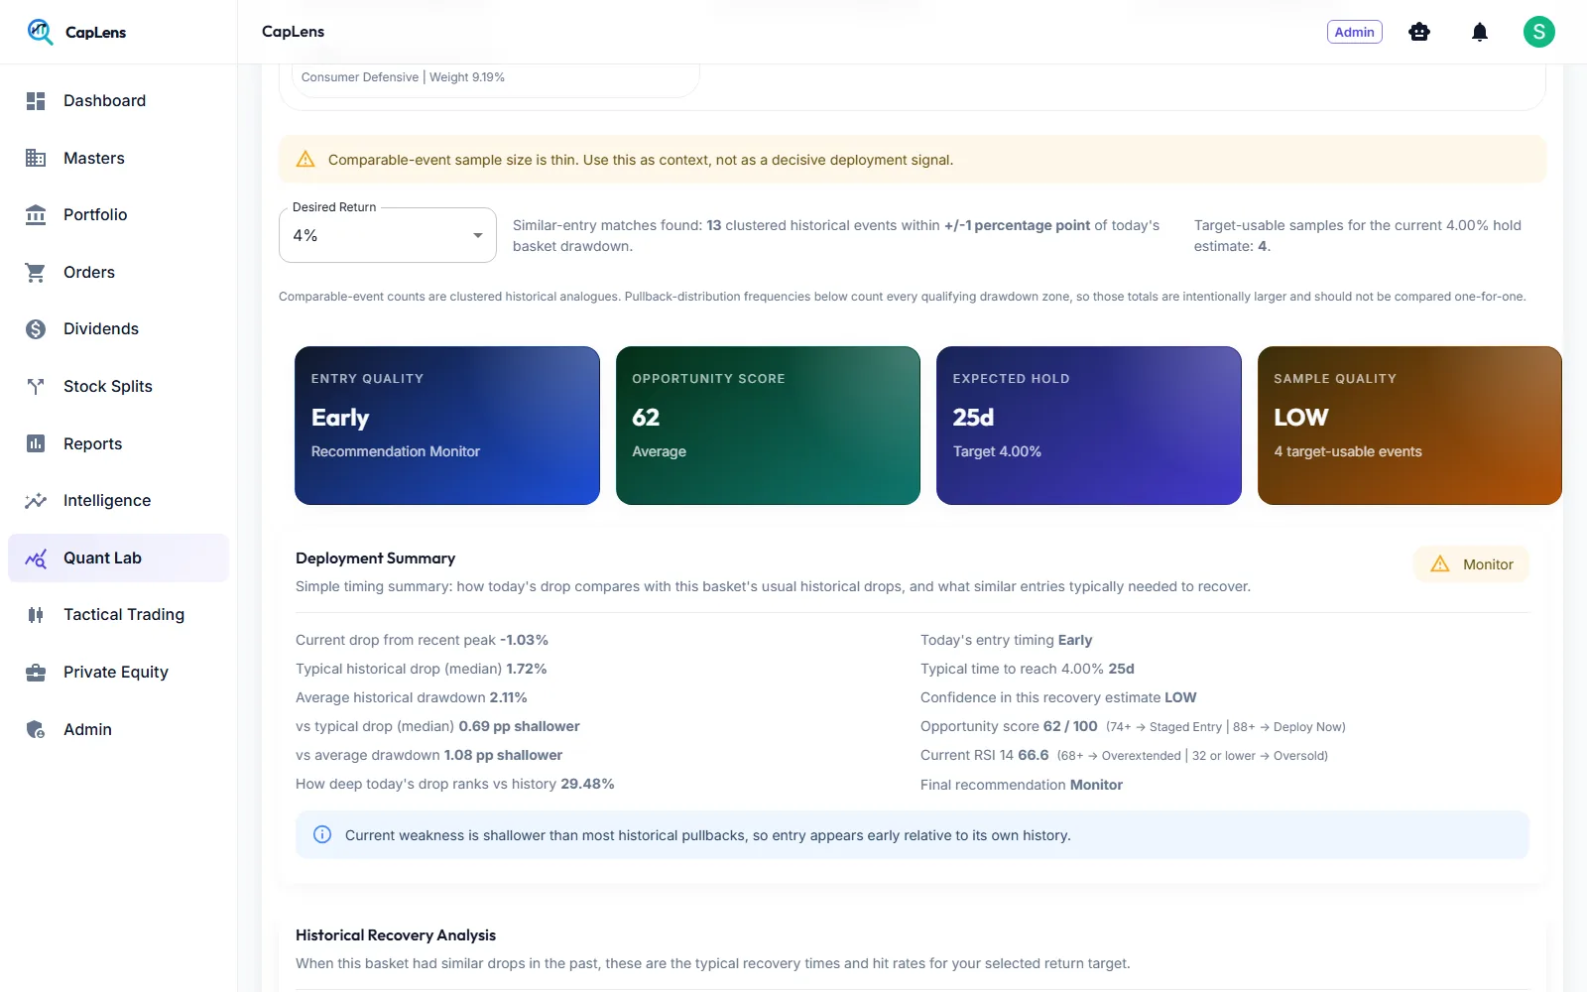The width and height of the screenshot is (1587, 992).
Task: Click the Private Equity briefcase icon
Action: (x=36, y=673)
